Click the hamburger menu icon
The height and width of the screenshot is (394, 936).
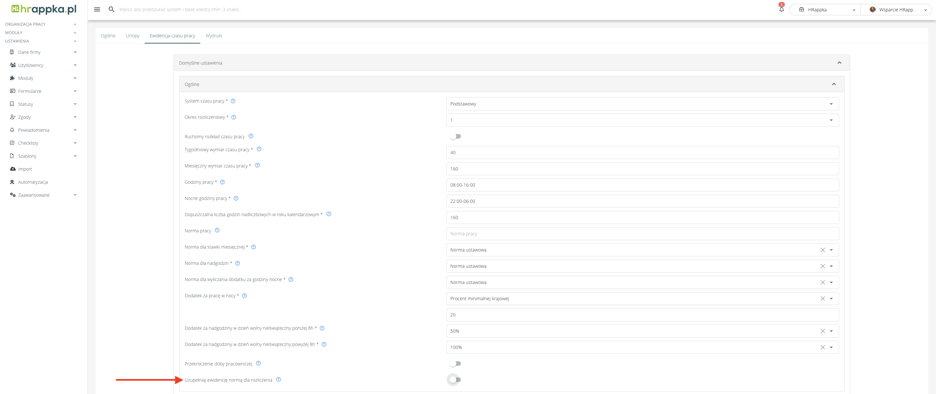(97, 9)
